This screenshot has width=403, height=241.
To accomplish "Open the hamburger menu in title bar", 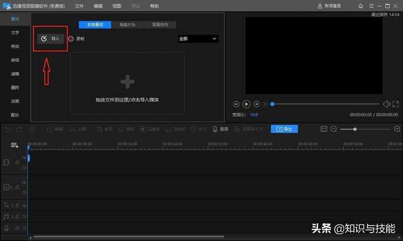I will (371, 6).
